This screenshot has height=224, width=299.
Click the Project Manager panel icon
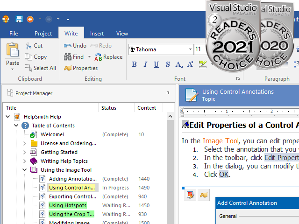(10, 93)
